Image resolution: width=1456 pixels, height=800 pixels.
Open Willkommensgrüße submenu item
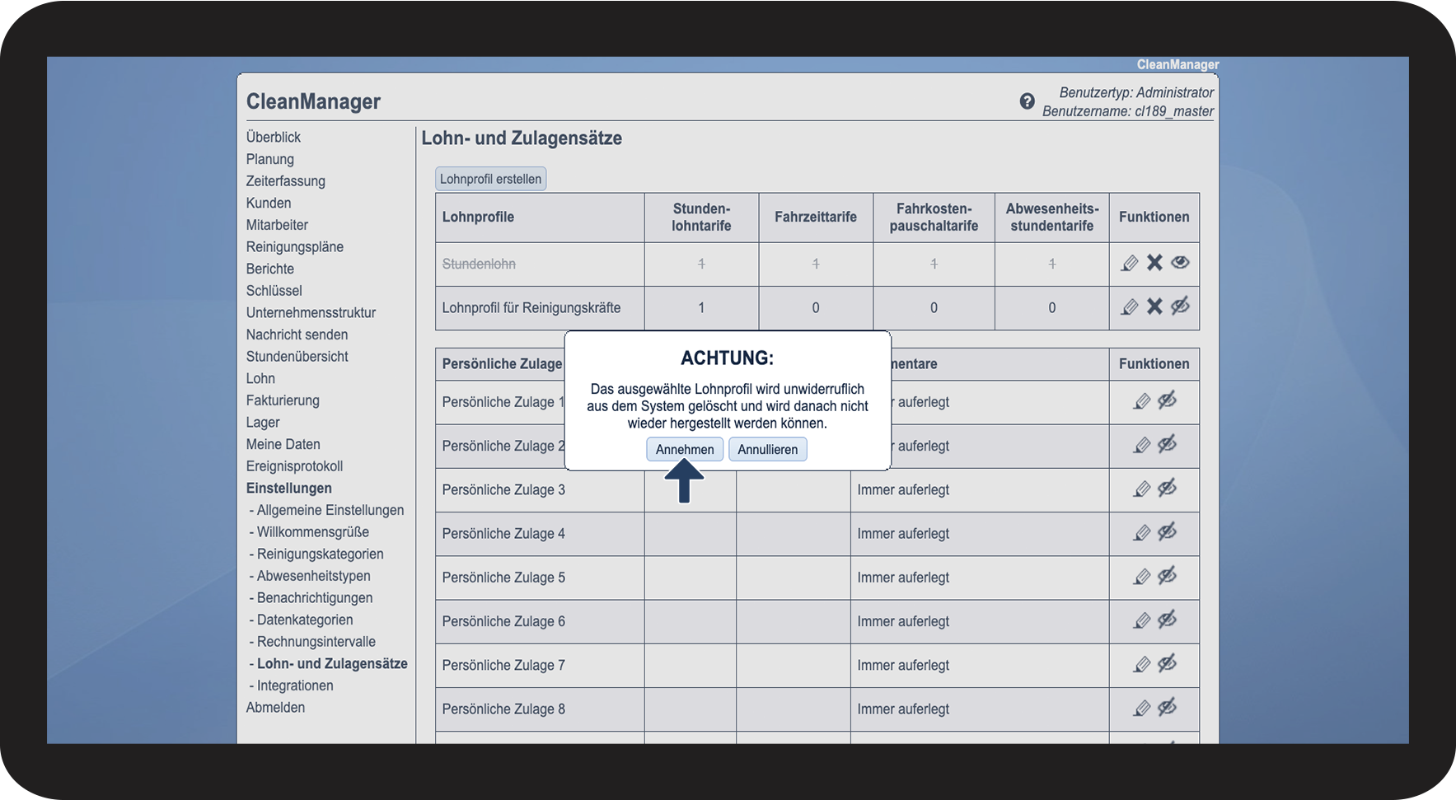coord(313,532)
